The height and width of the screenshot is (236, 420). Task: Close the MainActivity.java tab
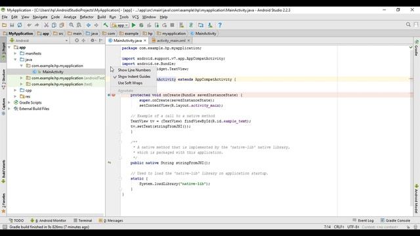(x=145, y=41)
